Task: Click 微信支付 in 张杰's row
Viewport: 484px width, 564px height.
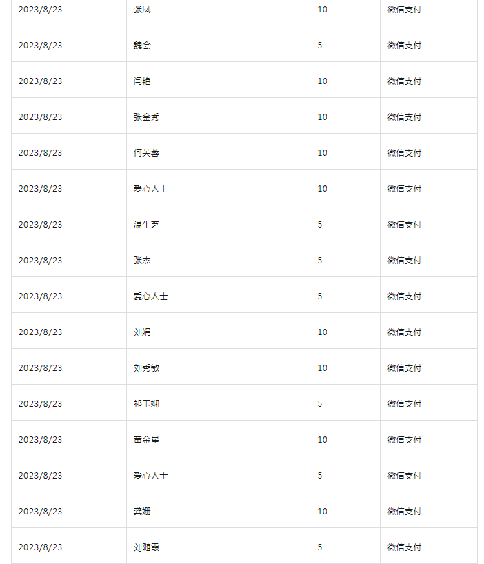Action: [x=404, y=261]
